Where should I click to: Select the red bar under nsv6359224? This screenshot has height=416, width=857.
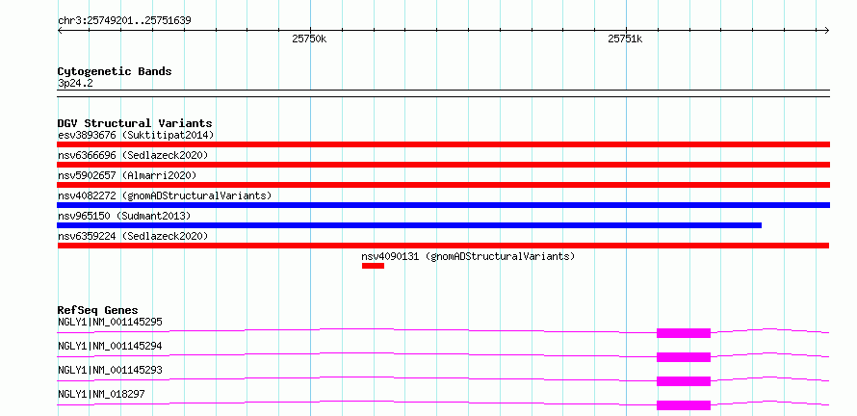pos(443,246)
